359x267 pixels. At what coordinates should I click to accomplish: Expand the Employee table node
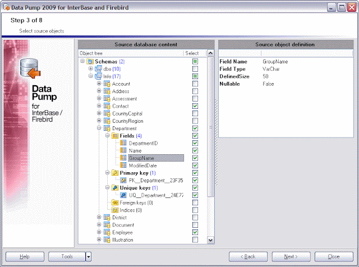pyautogui.click(x=99, y=232)
